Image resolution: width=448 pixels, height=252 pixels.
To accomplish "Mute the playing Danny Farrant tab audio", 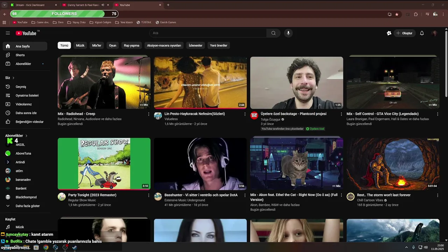I will coord(103,5).
